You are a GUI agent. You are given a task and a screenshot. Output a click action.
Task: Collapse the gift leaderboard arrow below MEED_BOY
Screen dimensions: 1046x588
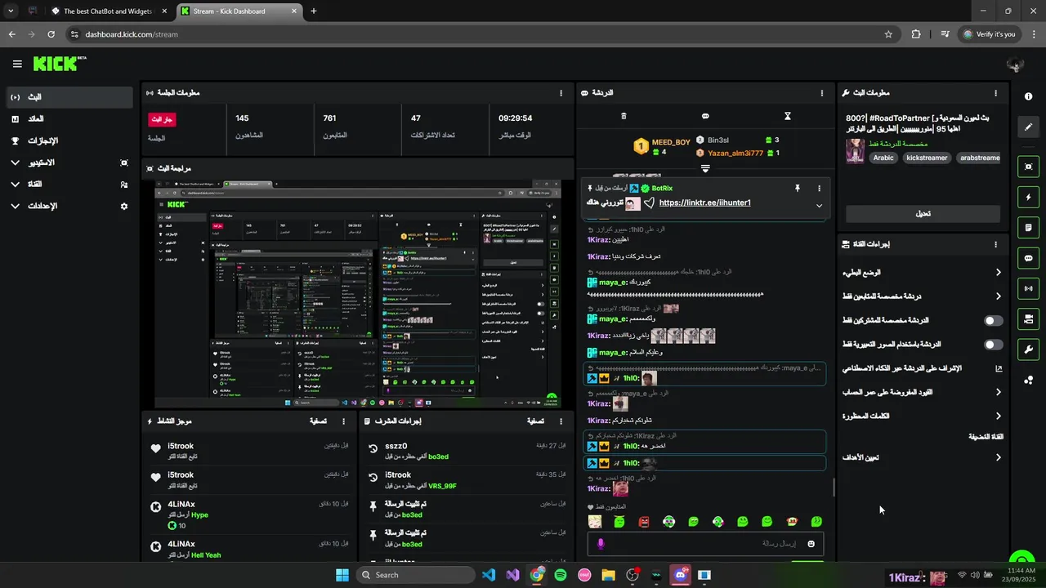click(x=705, y=168)
